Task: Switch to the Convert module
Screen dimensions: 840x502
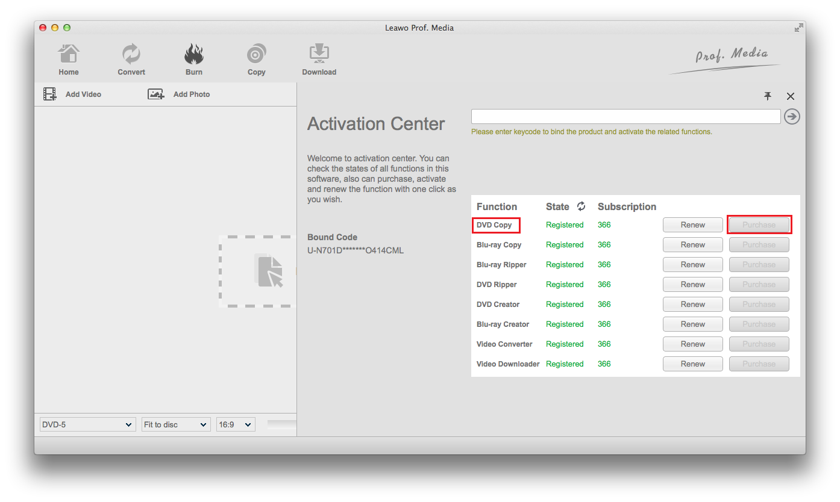Action: tap(131, 55)
